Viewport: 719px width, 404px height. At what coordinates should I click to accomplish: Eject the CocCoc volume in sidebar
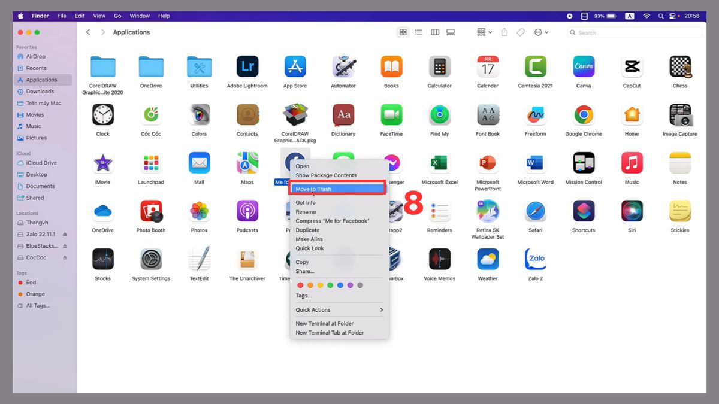[65, 257]
